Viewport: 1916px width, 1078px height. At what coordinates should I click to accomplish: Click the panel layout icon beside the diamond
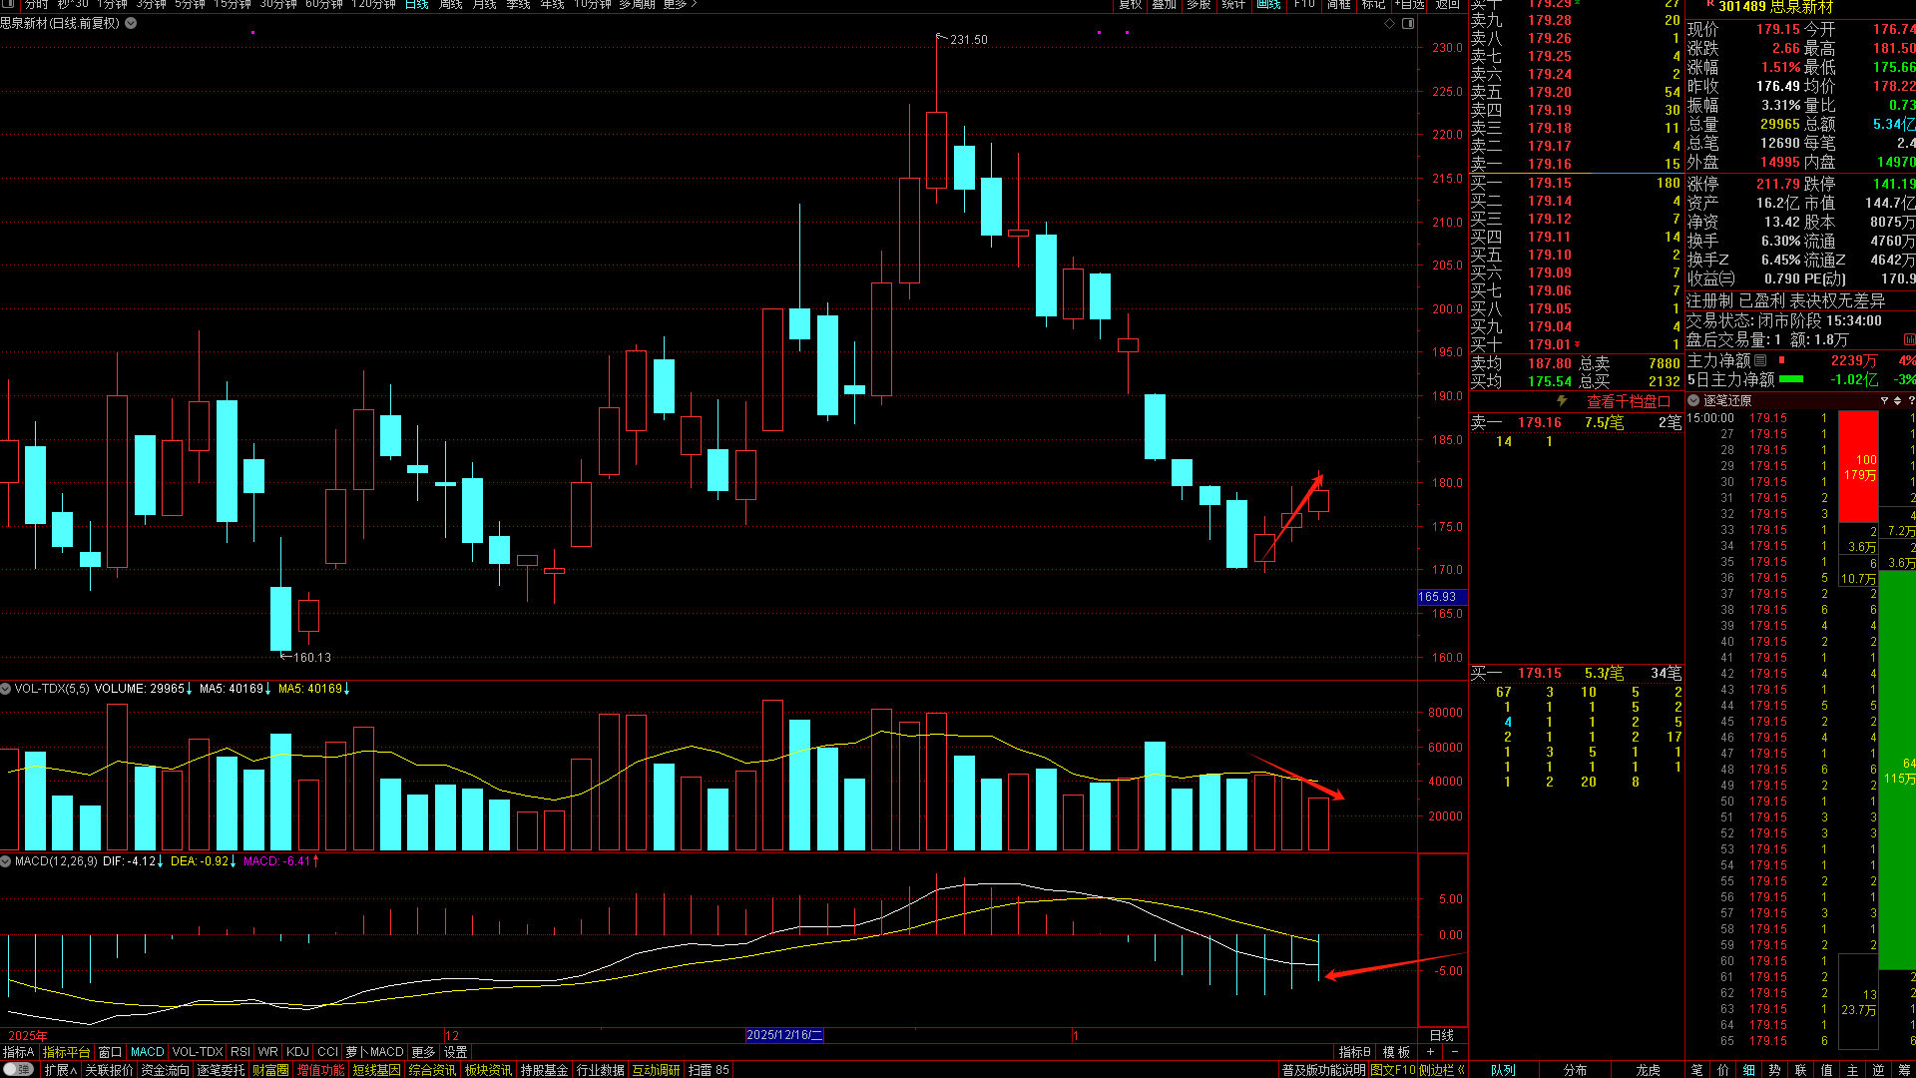[x=1408, y=23]
